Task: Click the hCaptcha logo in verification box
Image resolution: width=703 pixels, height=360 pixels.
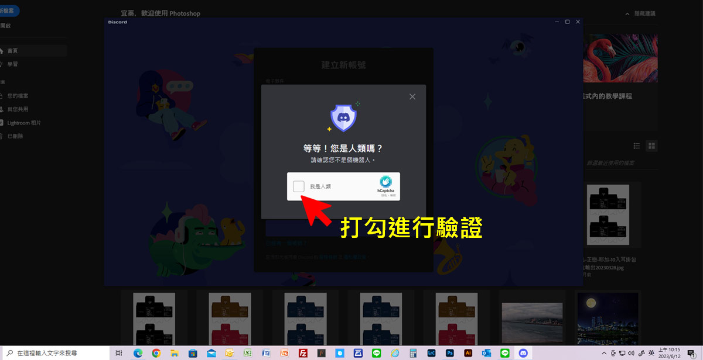Action: 385,182
